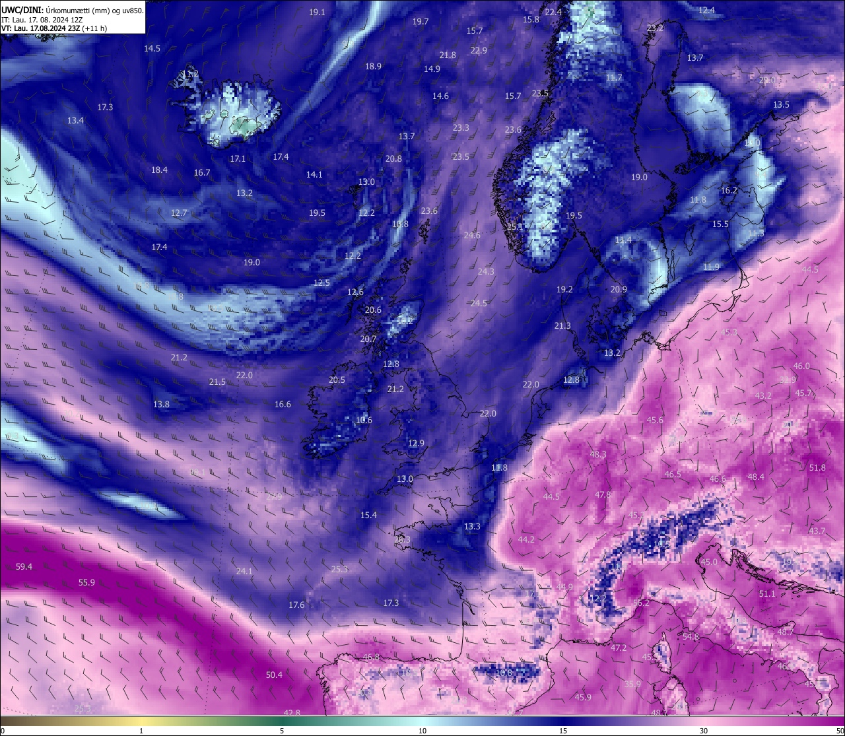Screen dimensions: 845x736
Task: Click the 48.3 value over Germany
Action: coord(598,455)
